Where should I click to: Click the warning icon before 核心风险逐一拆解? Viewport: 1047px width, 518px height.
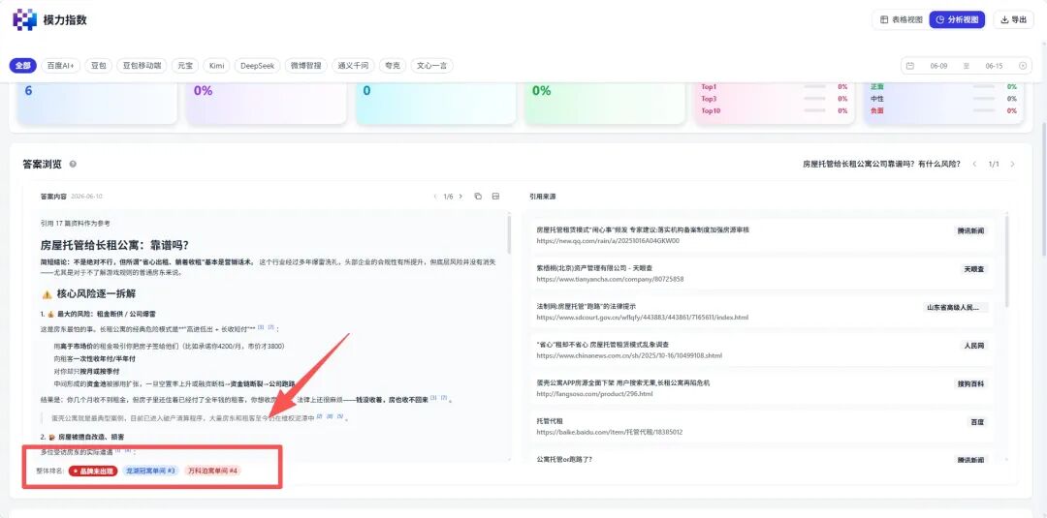[x=47, y=294]
